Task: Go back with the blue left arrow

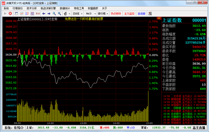Action: tap(44, 14)
